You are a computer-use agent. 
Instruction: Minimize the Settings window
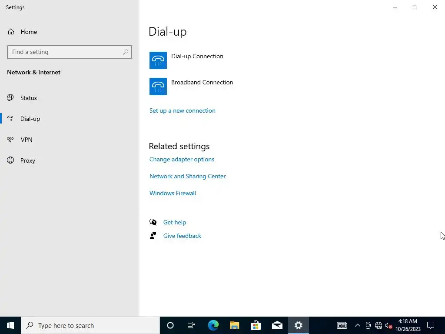pyautogui.click(x=395, y=7)
